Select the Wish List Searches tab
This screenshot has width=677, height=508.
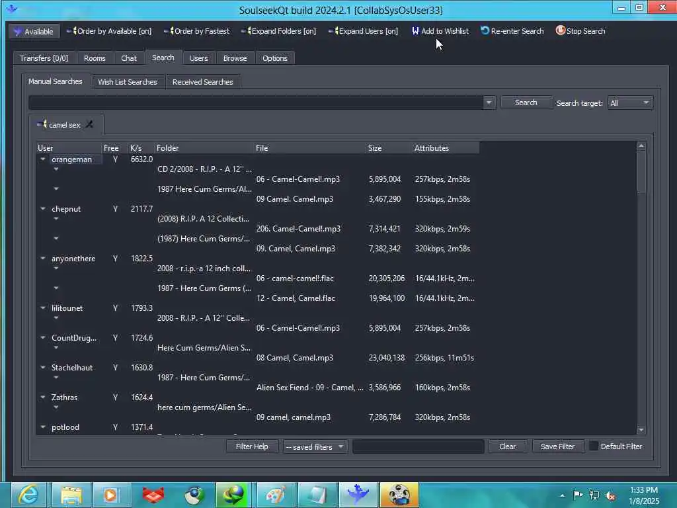pyautogui.click(x=128, y=81)
